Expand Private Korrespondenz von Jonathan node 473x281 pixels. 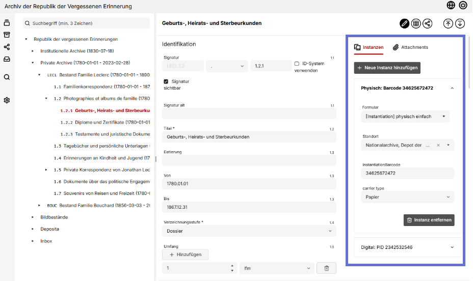pos(46,170)
